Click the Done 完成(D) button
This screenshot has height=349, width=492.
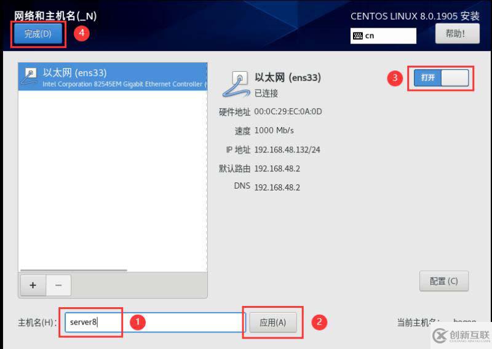point(38,34)
